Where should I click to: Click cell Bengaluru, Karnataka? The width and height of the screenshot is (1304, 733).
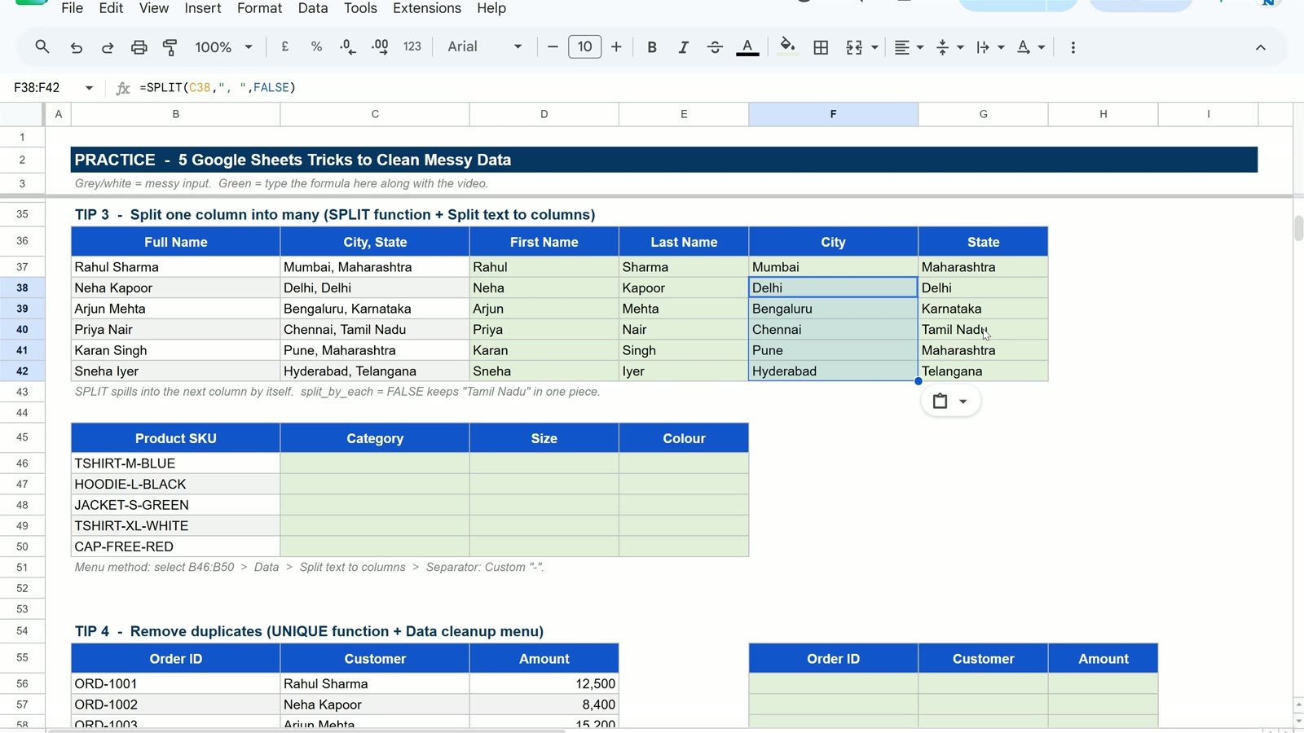click(x=375, y=309)
